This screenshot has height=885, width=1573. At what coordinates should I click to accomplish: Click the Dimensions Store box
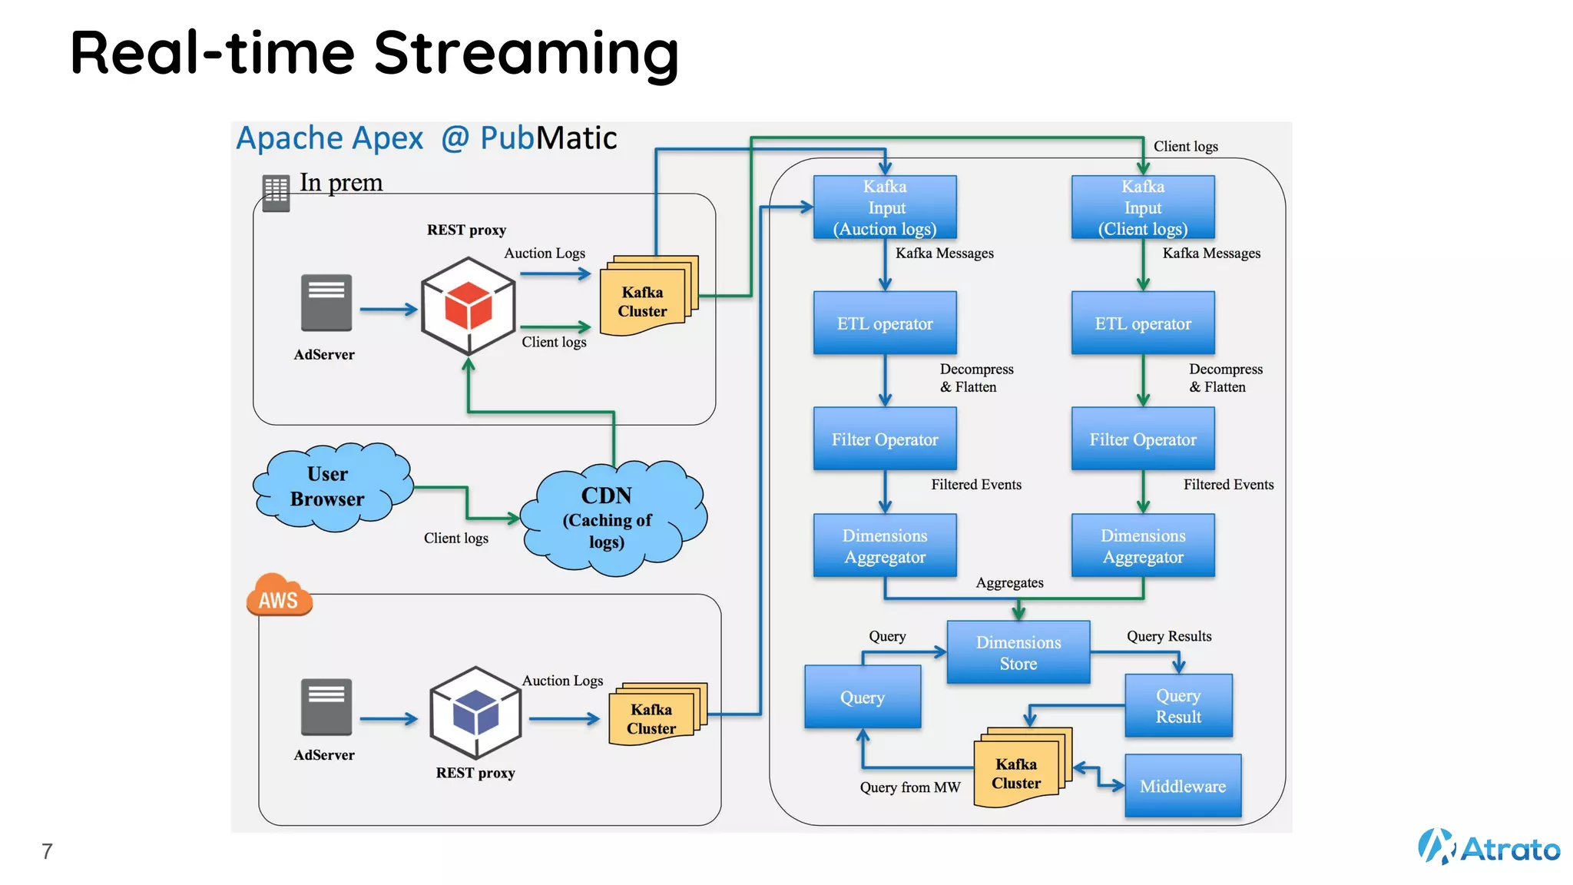pyautogui.click(x=1018, y=652)
